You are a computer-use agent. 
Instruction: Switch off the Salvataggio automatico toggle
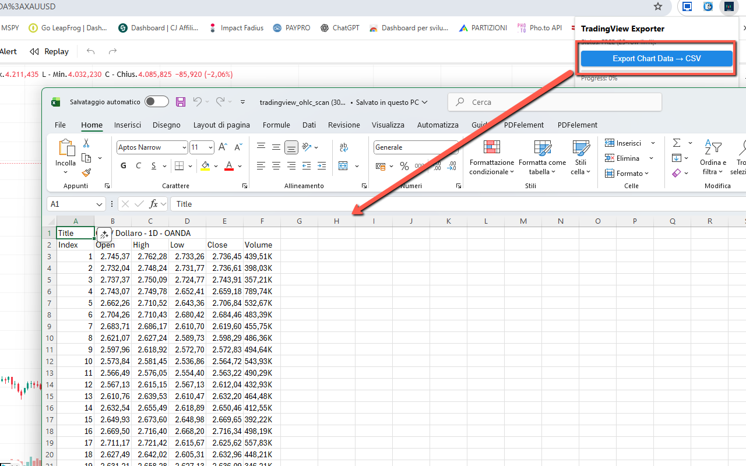(x=156, y=101)
